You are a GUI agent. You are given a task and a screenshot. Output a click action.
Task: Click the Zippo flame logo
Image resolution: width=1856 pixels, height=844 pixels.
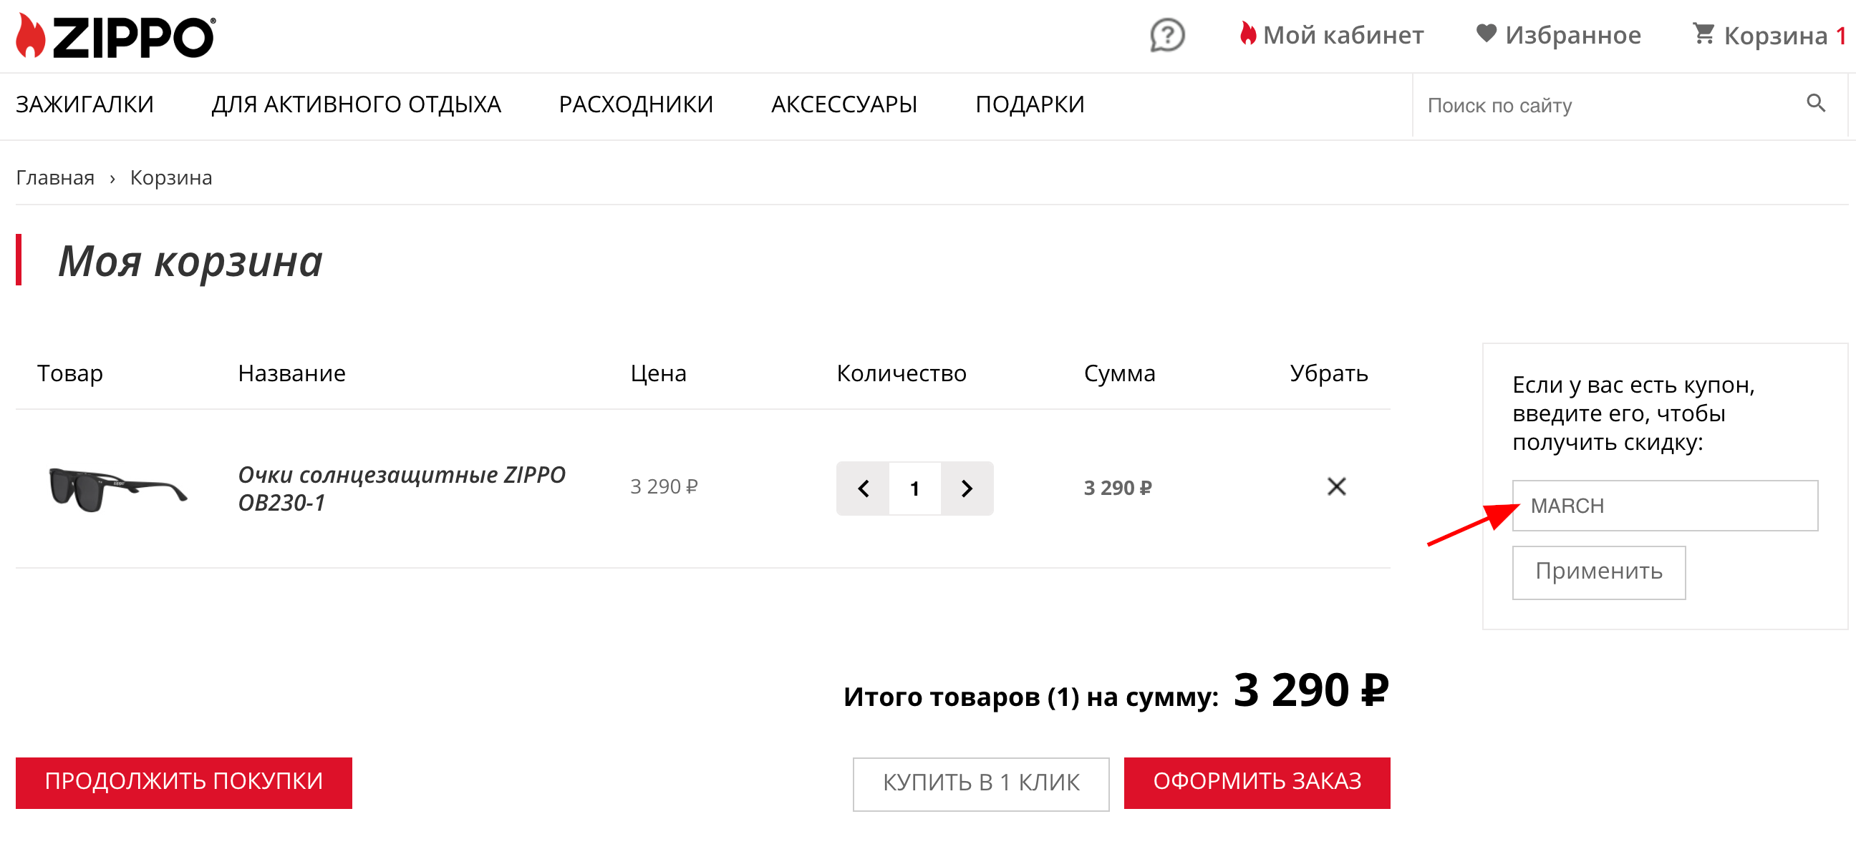tap(30, 34)
